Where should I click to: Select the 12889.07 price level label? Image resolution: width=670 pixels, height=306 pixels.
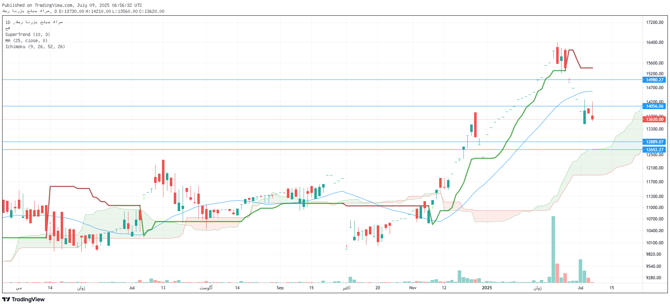(x=654, y=142)
